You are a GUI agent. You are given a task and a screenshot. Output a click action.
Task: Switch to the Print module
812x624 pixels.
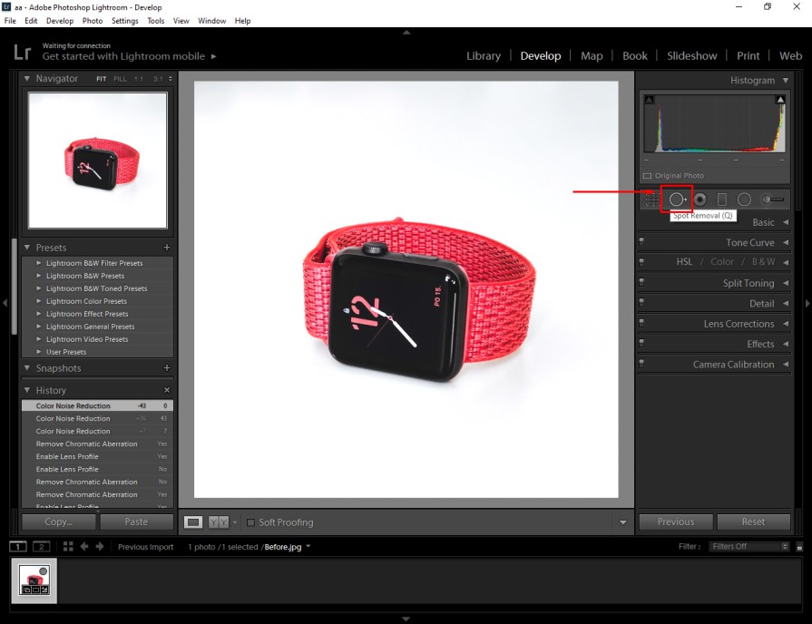(x=748, y=56)
